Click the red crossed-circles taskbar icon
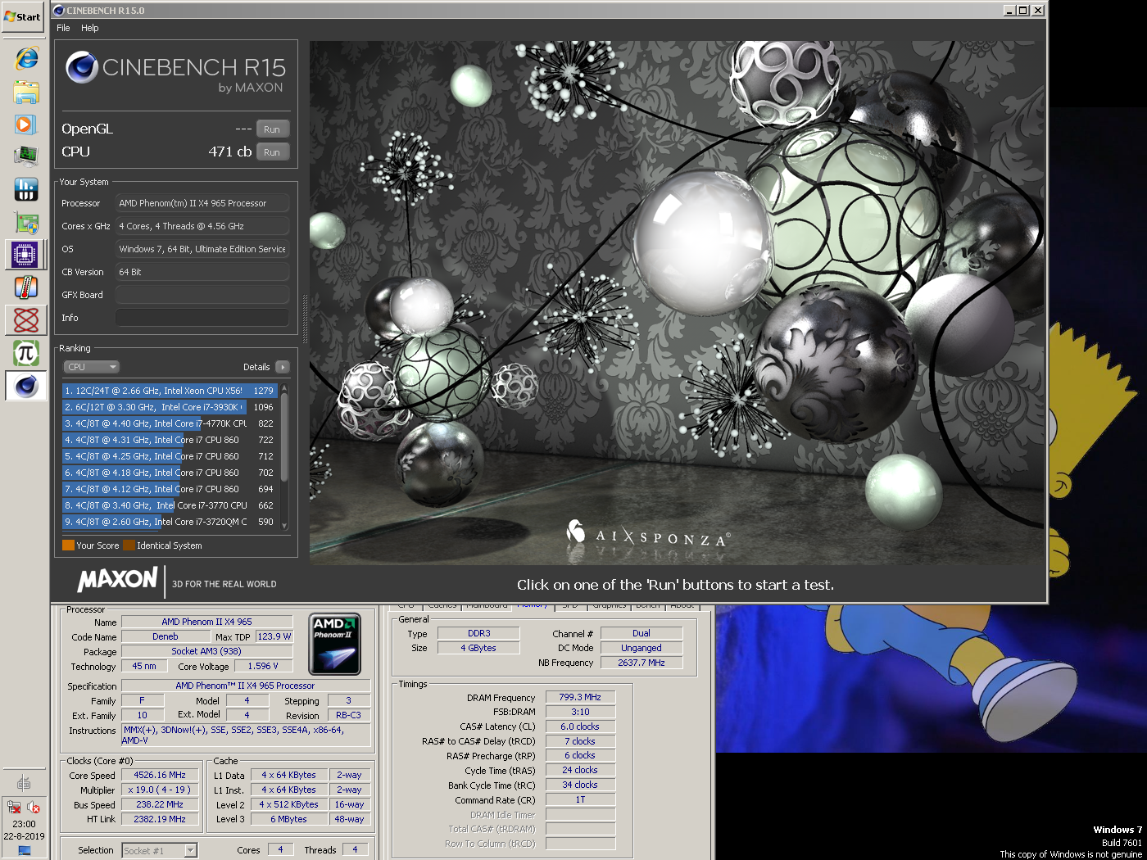The width and height of the screenshot is (1147, 860). (25, 320)
